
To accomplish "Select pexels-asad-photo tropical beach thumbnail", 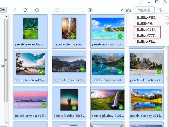I will click(x=108, y=28).
